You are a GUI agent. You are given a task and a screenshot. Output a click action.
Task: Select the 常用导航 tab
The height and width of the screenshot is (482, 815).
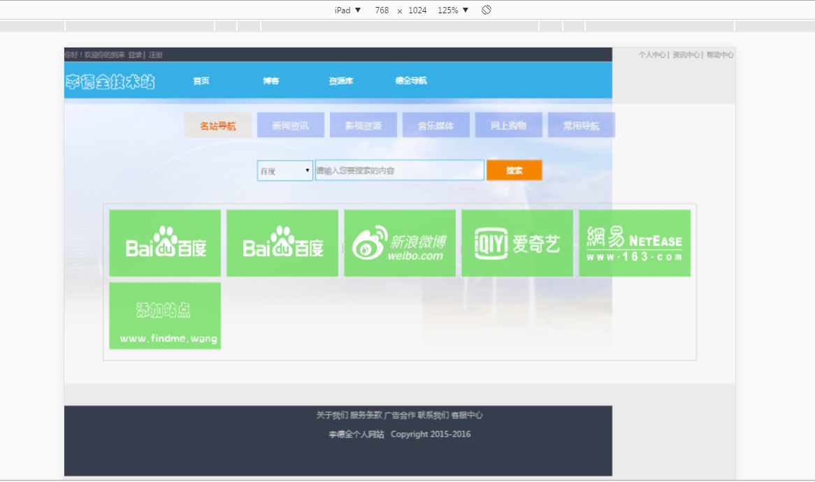click(x=582, y=125)
